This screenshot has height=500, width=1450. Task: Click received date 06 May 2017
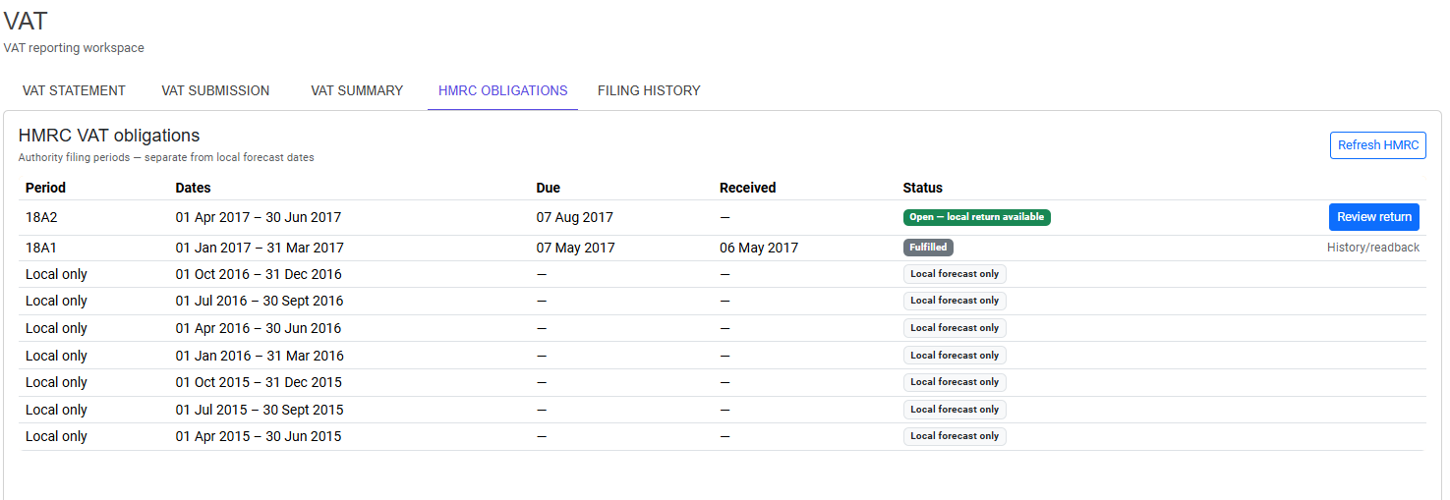[x=759, y=248]
